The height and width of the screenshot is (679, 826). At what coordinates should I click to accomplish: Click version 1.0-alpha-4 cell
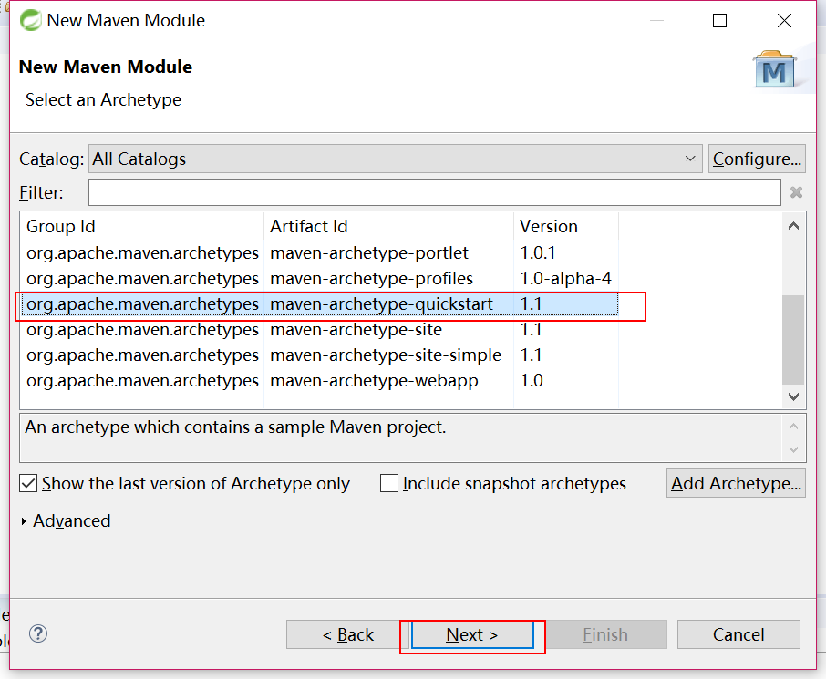click(x=566, y=278)
